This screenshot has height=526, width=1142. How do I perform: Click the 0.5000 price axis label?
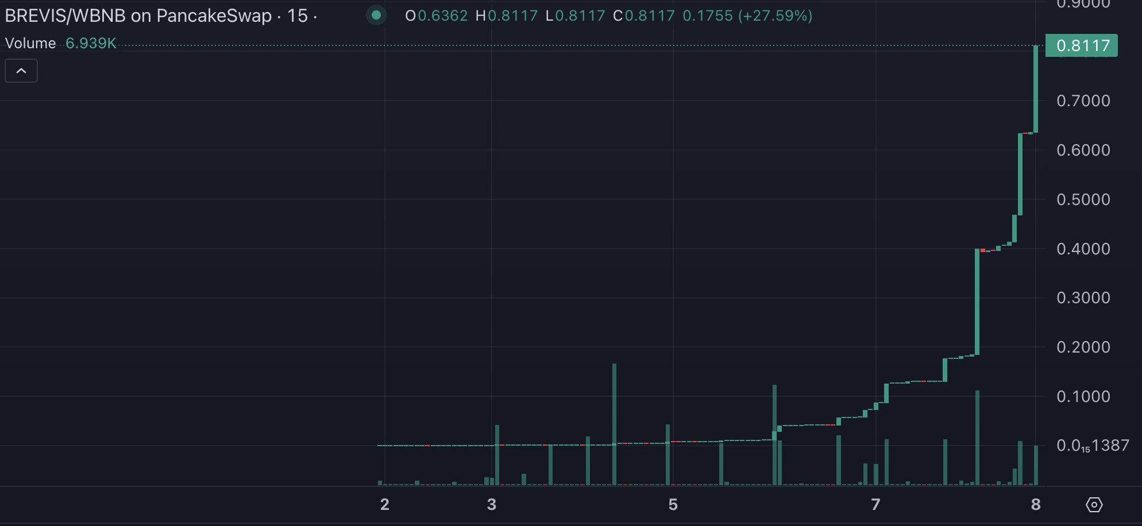1083,200
